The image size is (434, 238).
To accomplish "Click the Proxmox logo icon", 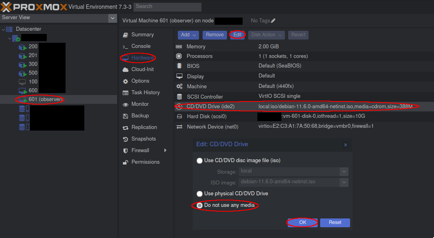I will tap(6, 7).
